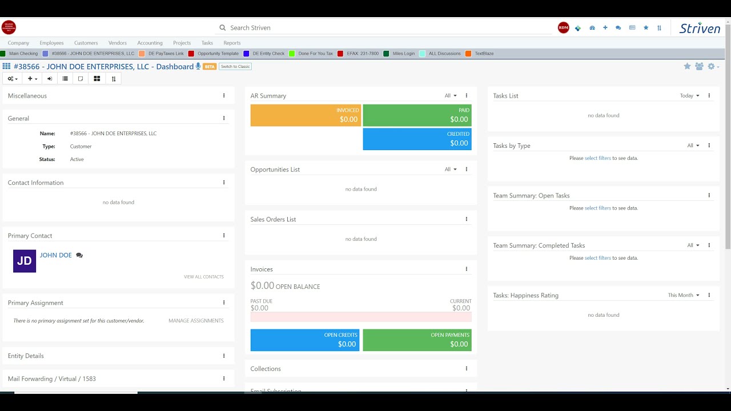Open the Tasks List three-dot menu
Viewport: 731px width, 411px height.
pyautogui.click(x=709, y=96)
